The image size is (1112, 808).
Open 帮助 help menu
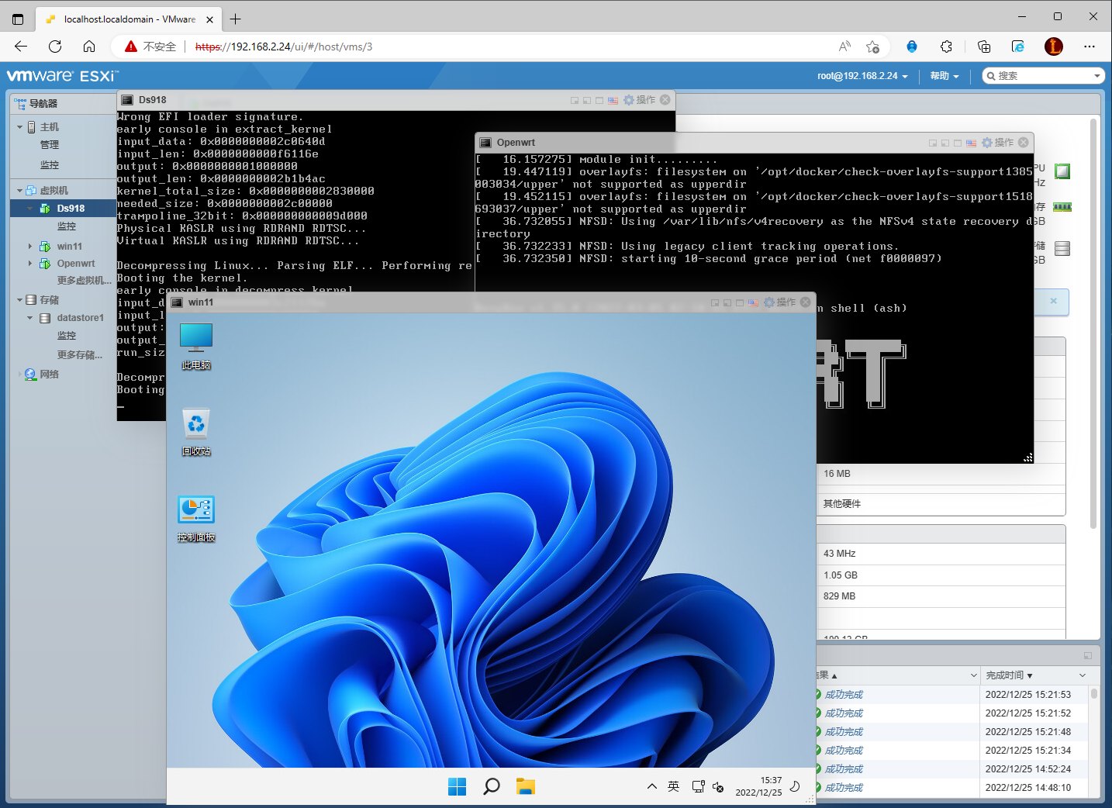[945, 76]
